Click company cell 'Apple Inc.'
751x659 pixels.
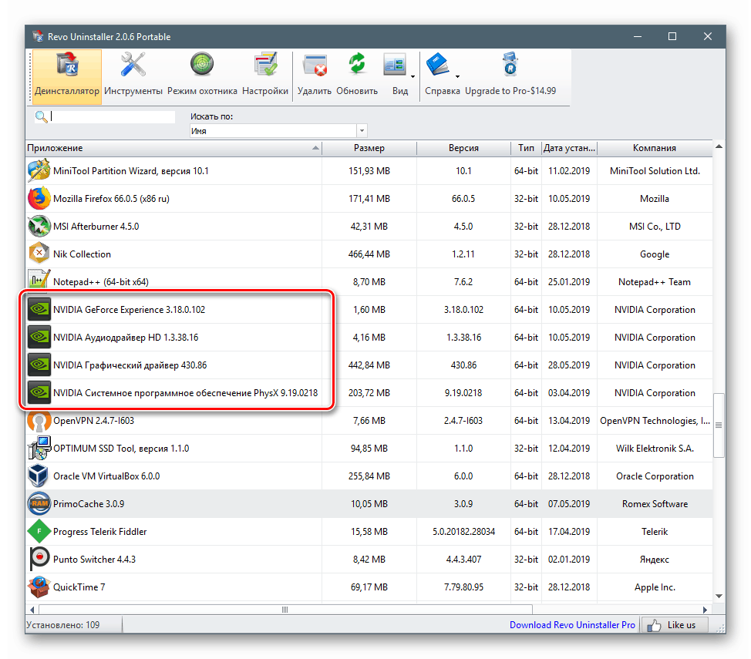pos(655,587)
